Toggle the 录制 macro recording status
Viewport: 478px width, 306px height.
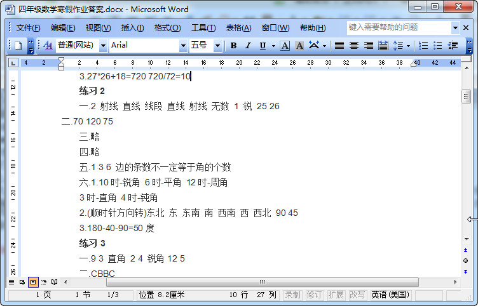(292, 295)
